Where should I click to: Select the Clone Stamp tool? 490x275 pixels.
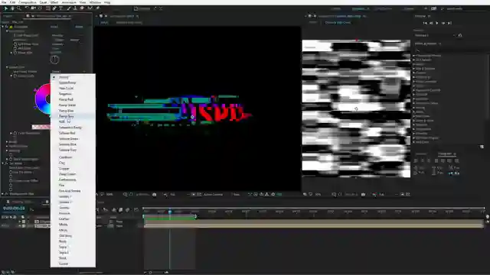75,8
